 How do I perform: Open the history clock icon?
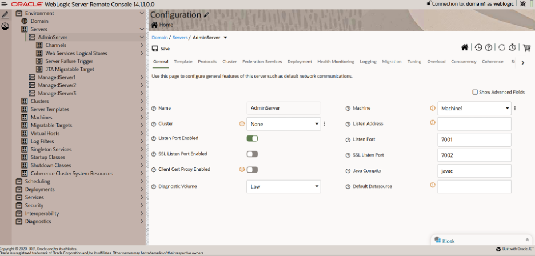(x=478, y=47)
